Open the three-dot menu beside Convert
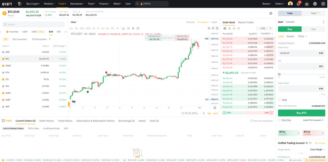 tap(323, 22)
